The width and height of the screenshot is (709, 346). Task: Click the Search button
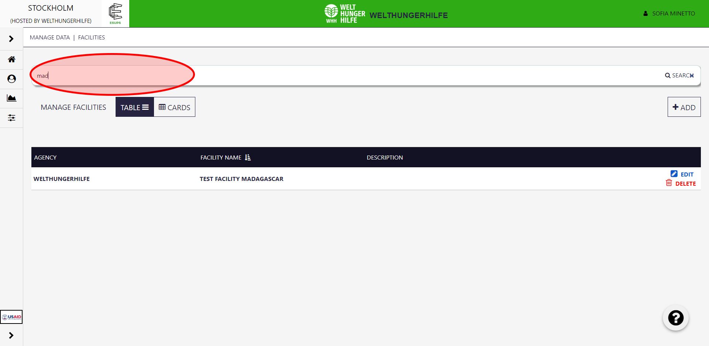(679, 76)
